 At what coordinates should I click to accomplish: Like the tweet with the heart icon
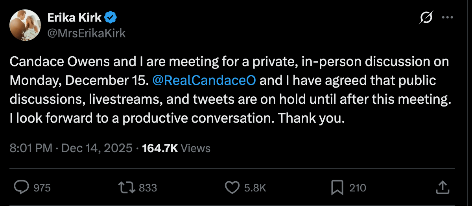pyautogui.click(x=232, y=188)
